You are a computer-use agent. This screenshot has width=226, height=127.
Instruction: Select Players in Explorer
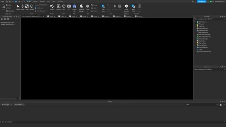click(x=201, y=24)
